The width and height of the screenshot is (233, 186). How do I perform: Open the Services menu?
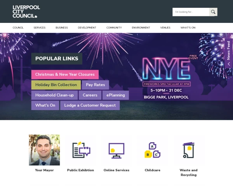pos(40,28)
